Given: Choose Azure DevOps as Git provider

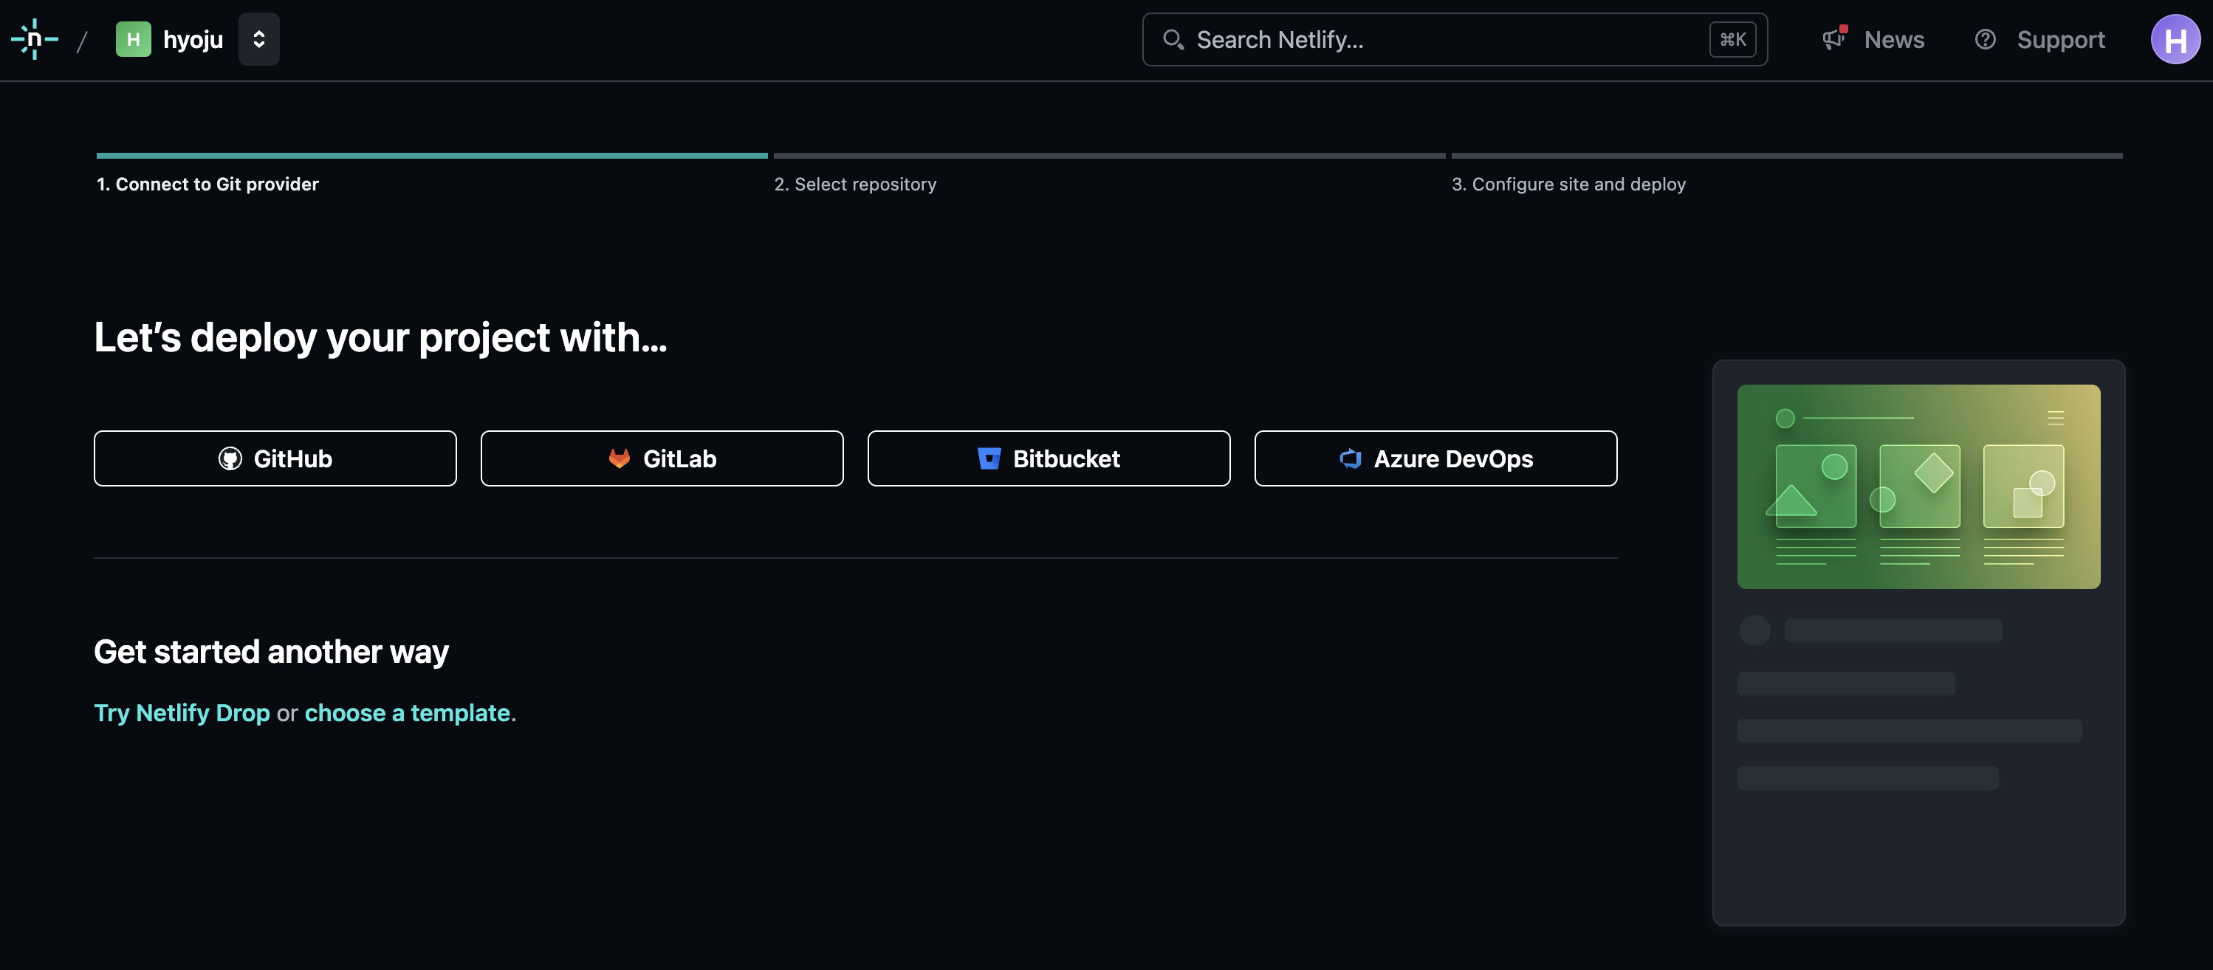Looking at the screenshot, I should tap(1435, 459).
